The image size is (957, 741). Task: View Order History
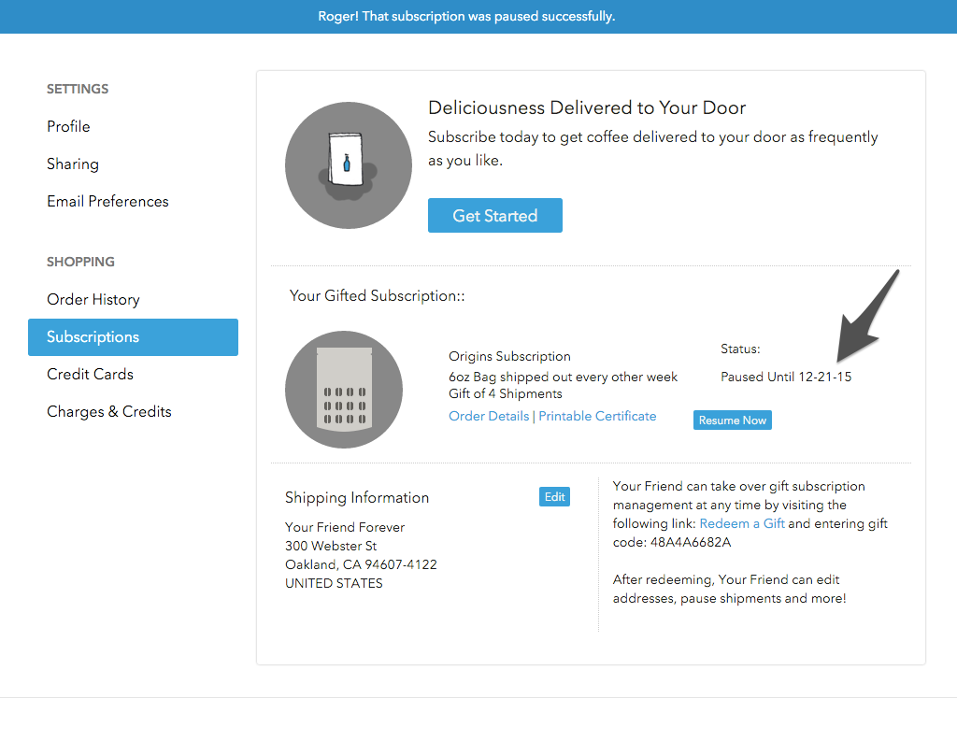[93, 300]
